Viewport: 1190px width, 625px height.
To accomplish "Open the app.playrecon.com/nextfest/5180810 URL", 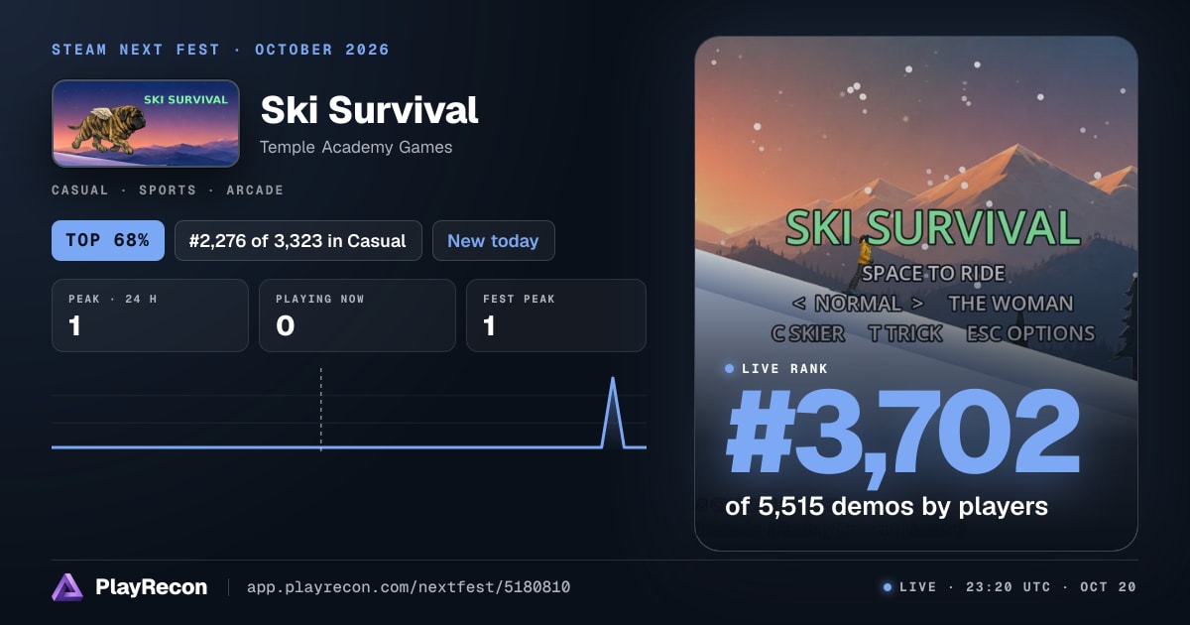I will [408, 587].
